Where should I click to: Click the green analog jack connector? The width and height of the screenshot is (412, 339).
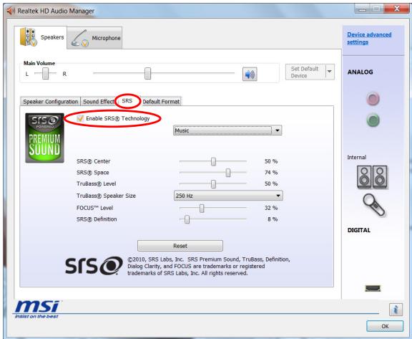[373, 120]
